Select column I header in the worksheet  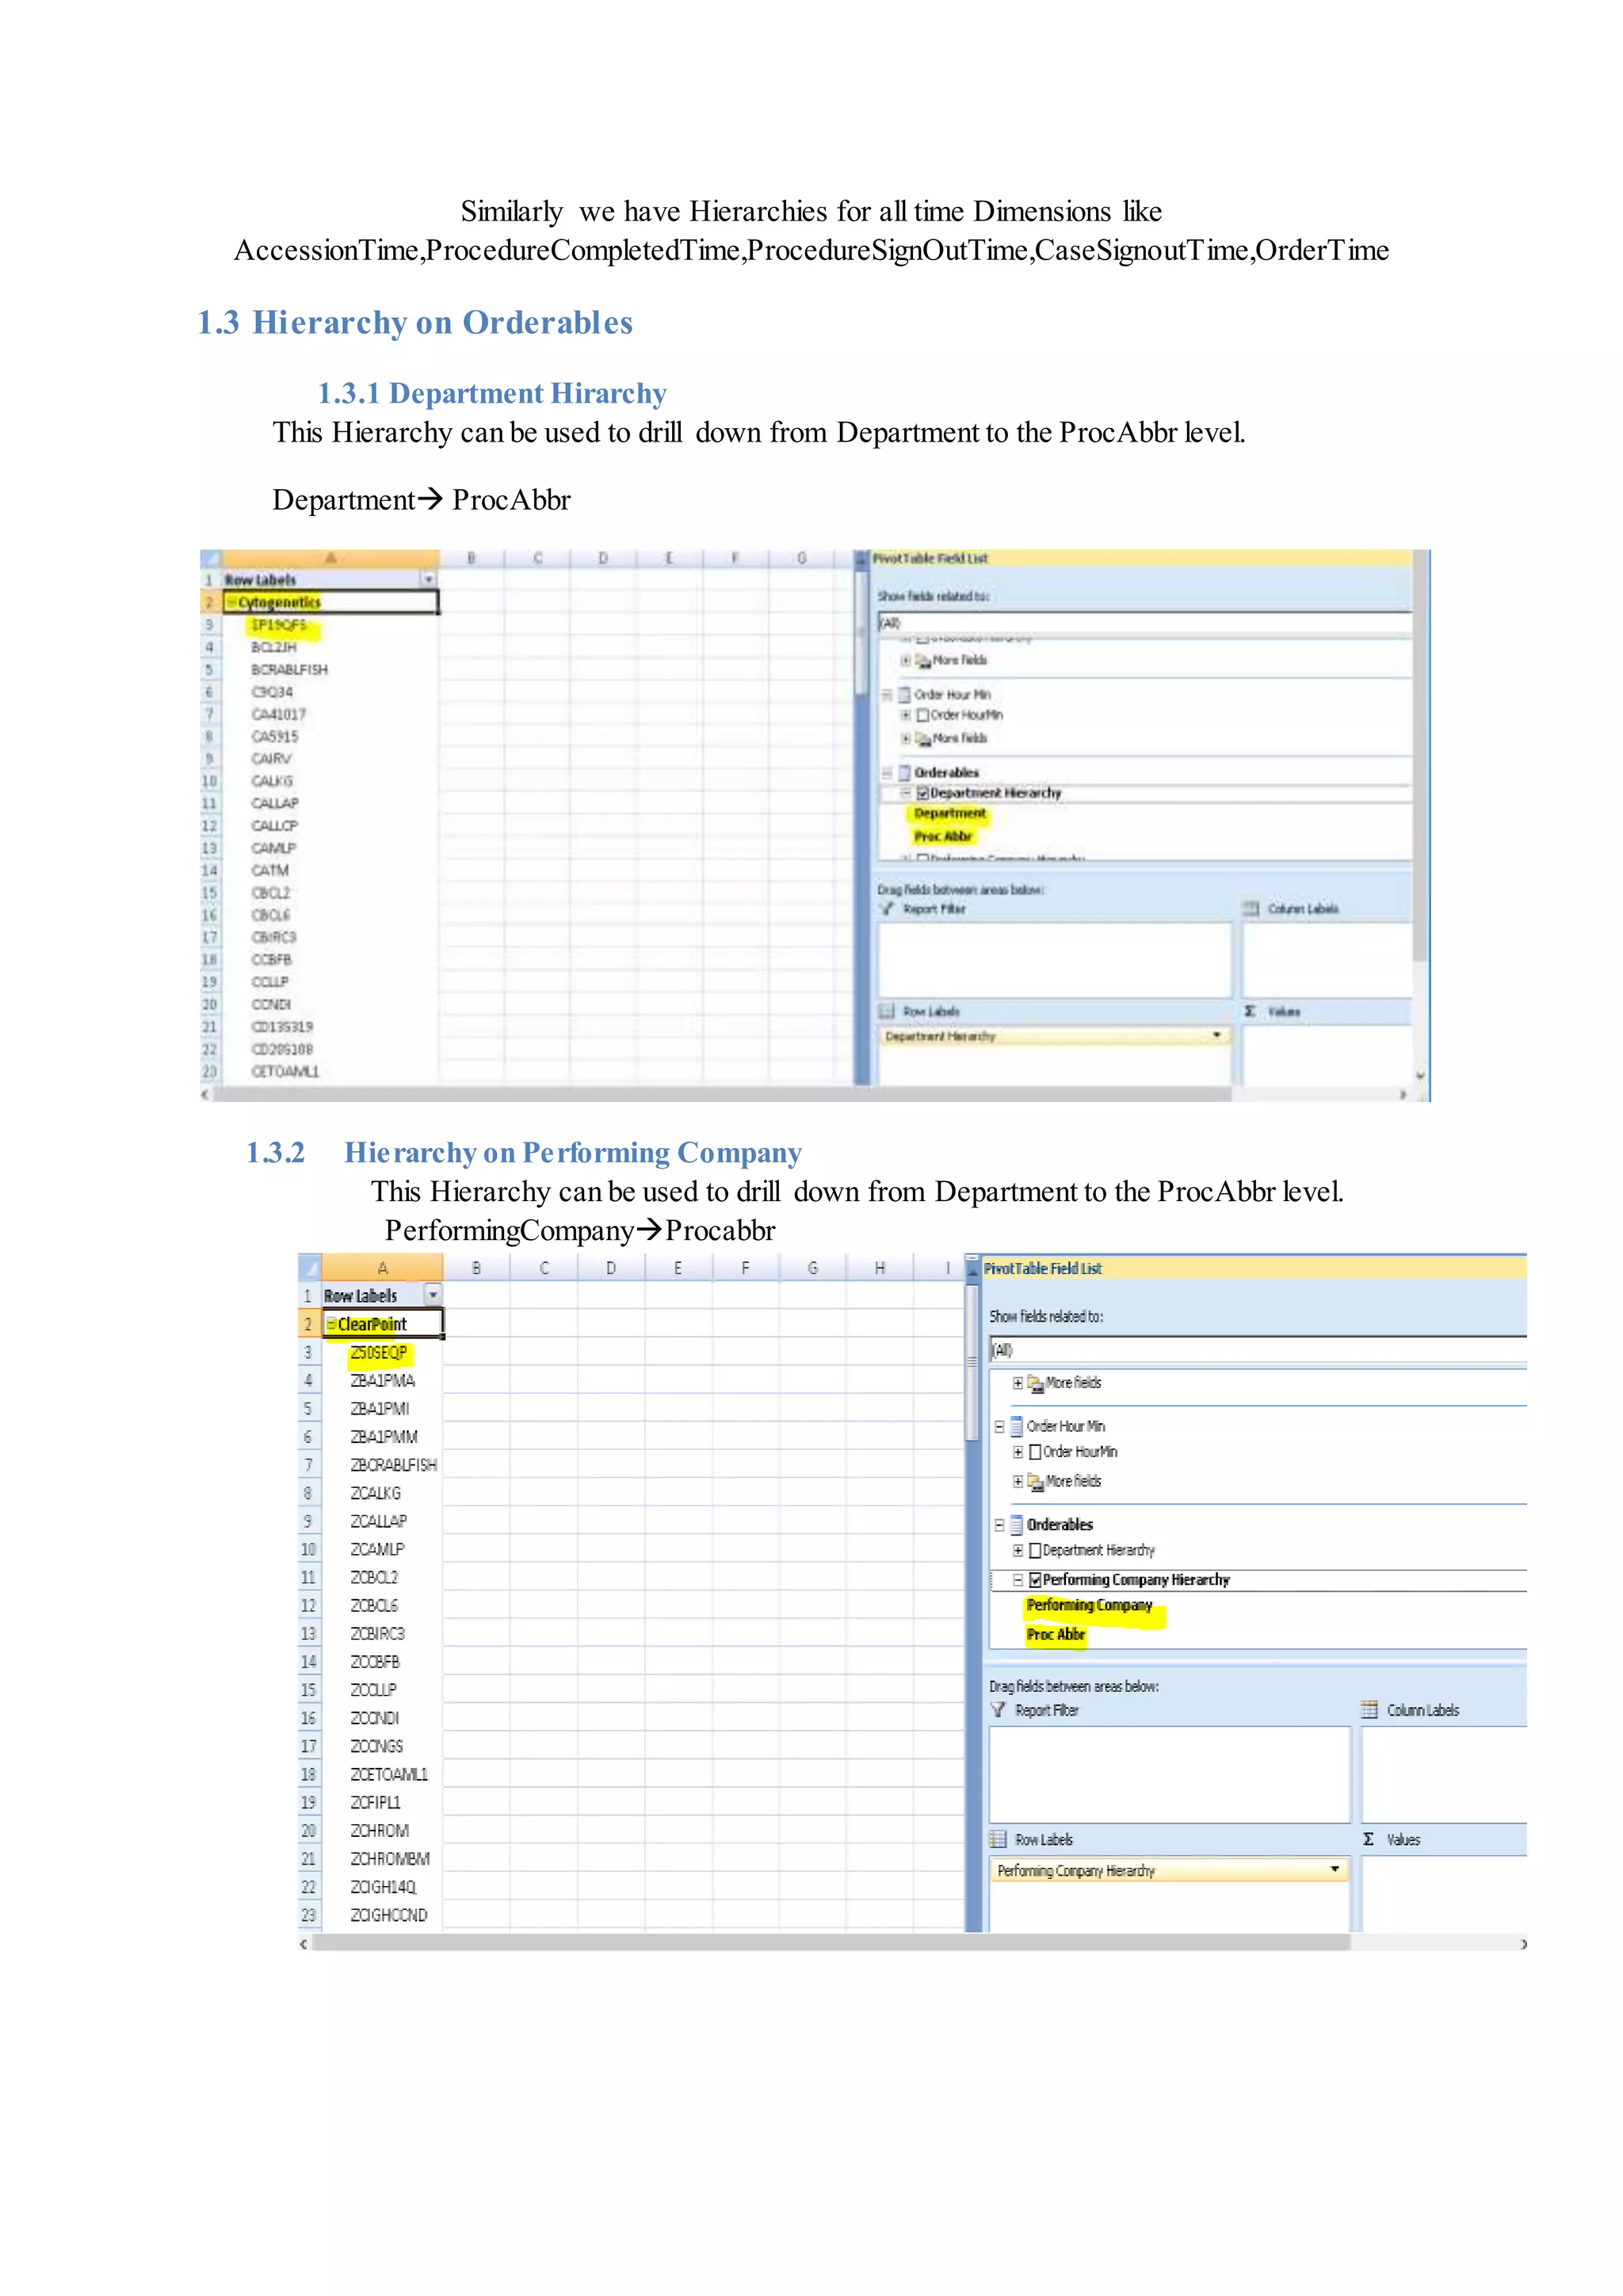click(946, 1268)
